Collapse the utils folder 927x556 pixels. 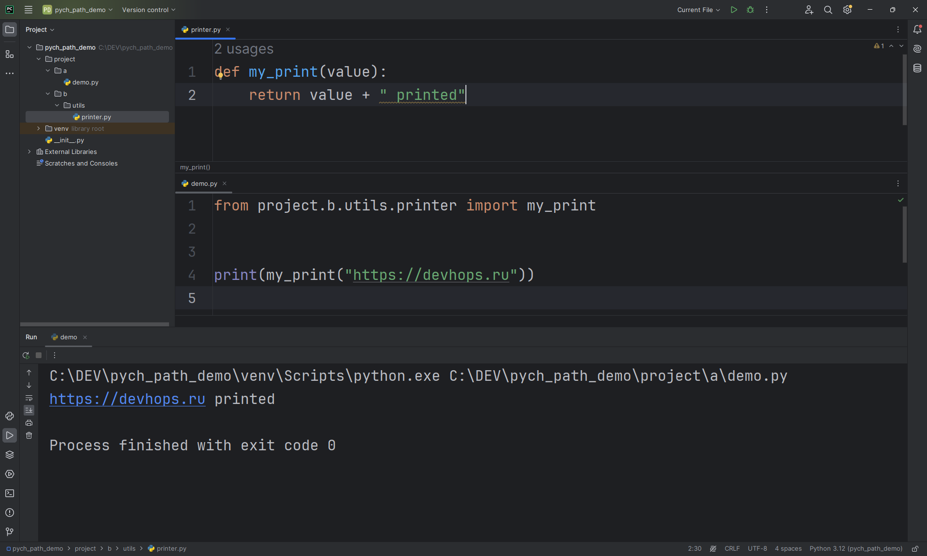pos(57,105)
